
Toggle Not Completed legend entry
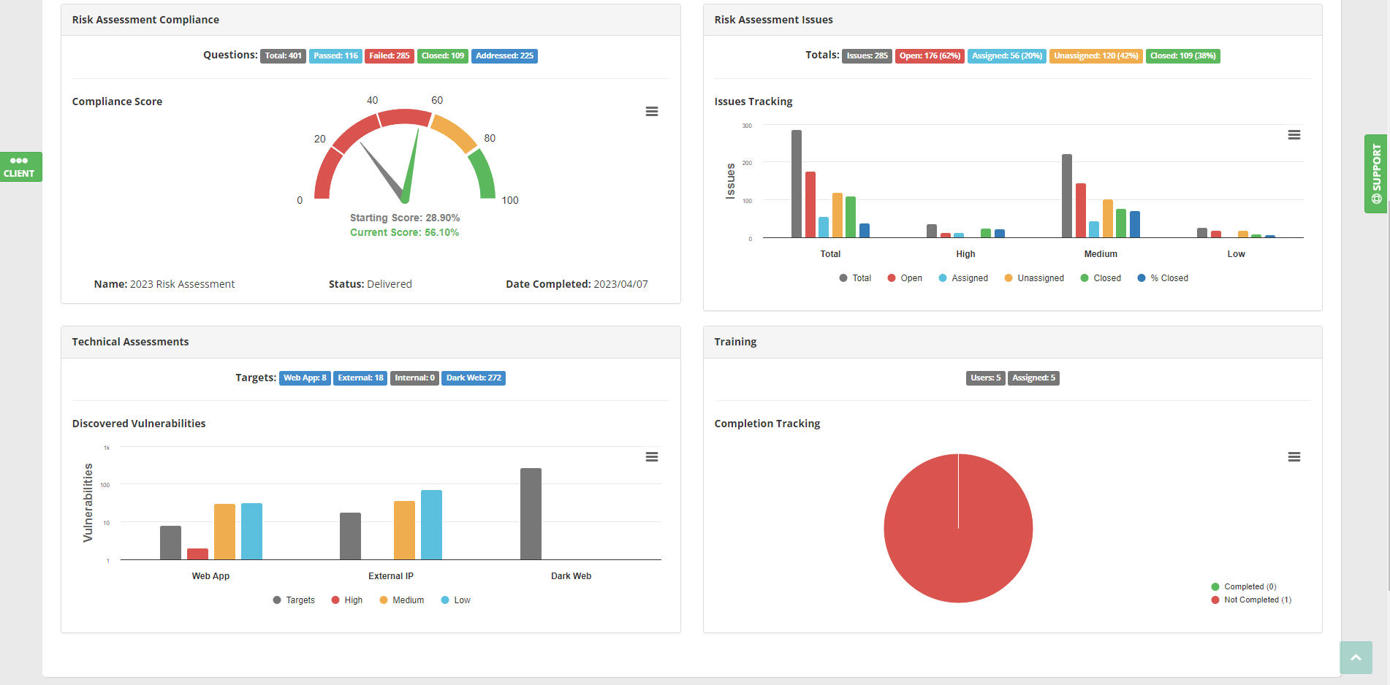pos(1251,600)
